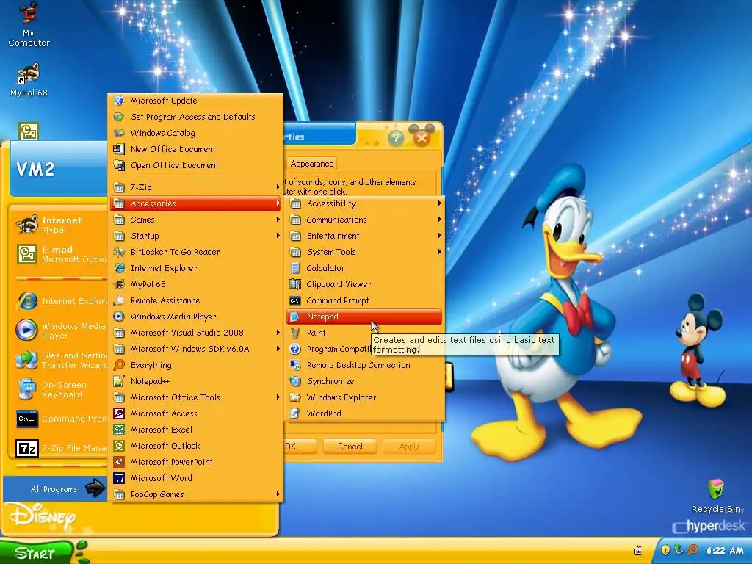Click the Set Program Access and Defaults icon
The height and width of the screenshot is (564, 752).
click(119, 117)
